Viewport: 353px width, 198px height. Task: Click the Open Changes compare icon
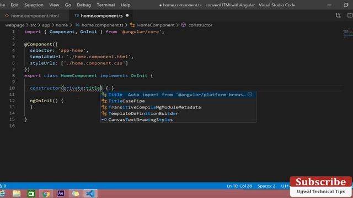(x=338, y=15)
